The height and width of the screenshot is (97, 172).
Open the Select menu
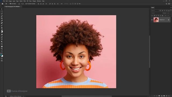click(x=21, y=1)
